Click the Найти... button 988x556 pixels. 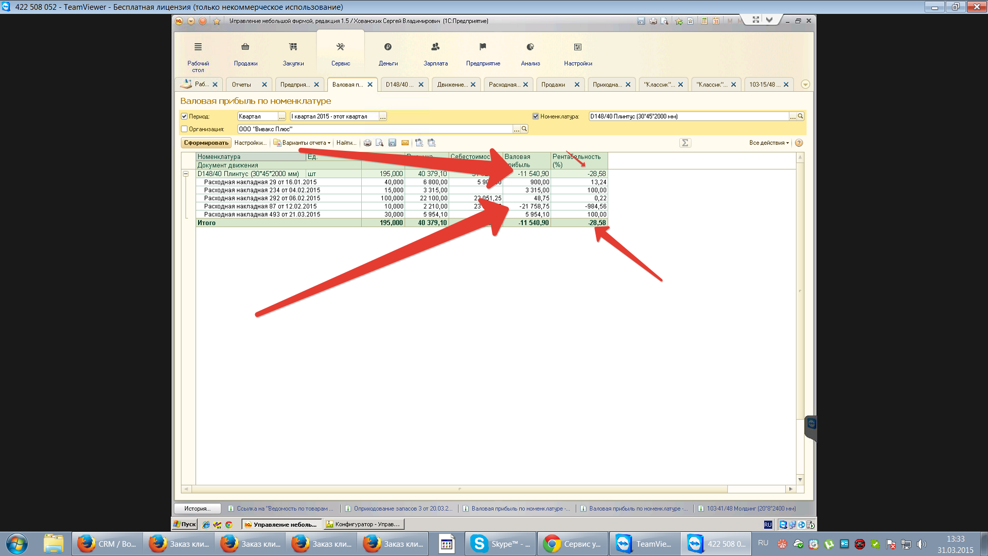[x=346, y=143]
